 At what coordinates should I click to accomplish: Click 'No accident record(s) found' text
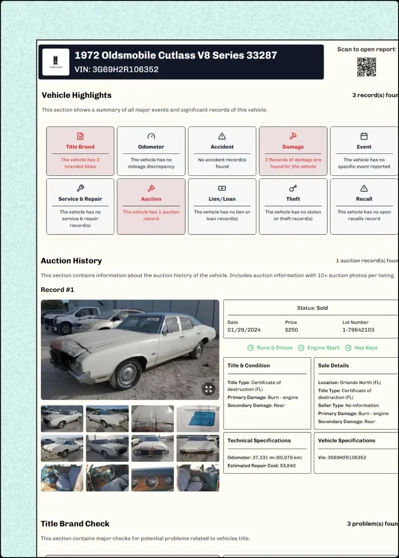tap(222, 163)
